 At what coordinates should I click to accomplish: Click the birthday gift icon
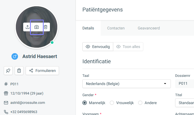click(6, 93)
